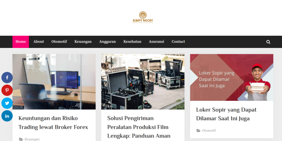
Task: Select the Otomotif menu item
Action: coord(59,42)
